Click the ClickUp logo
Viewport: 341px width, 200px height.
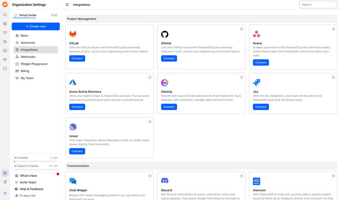pyautogui.click(x=165, y=83)
